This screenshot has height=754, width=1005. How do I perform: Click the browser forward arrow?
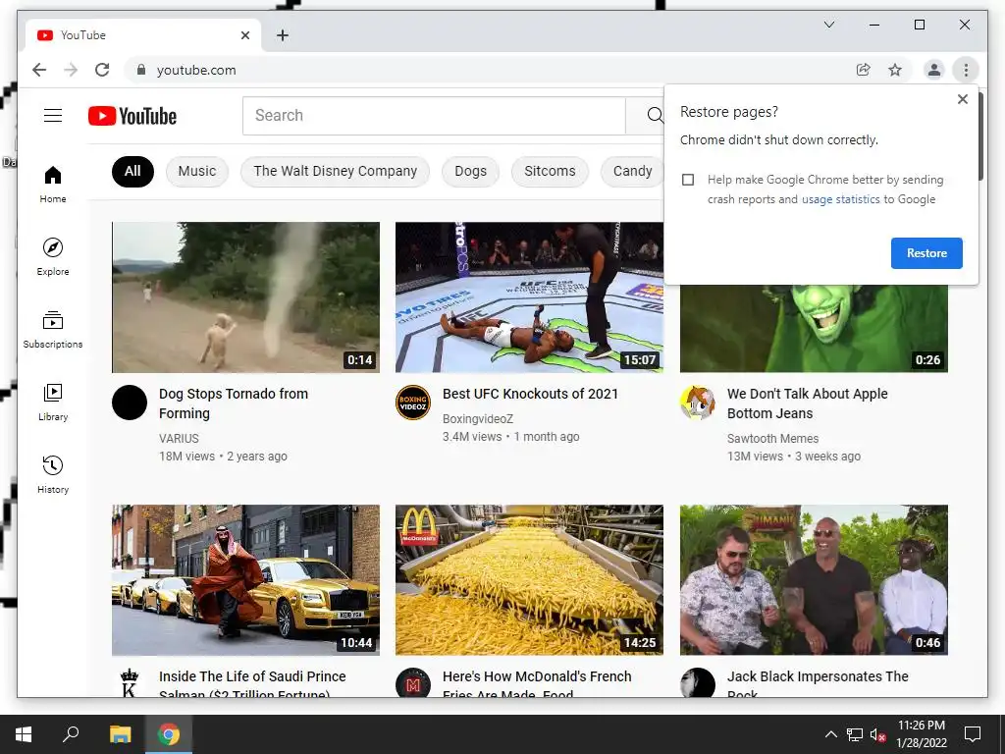click(x=71, y=70)
